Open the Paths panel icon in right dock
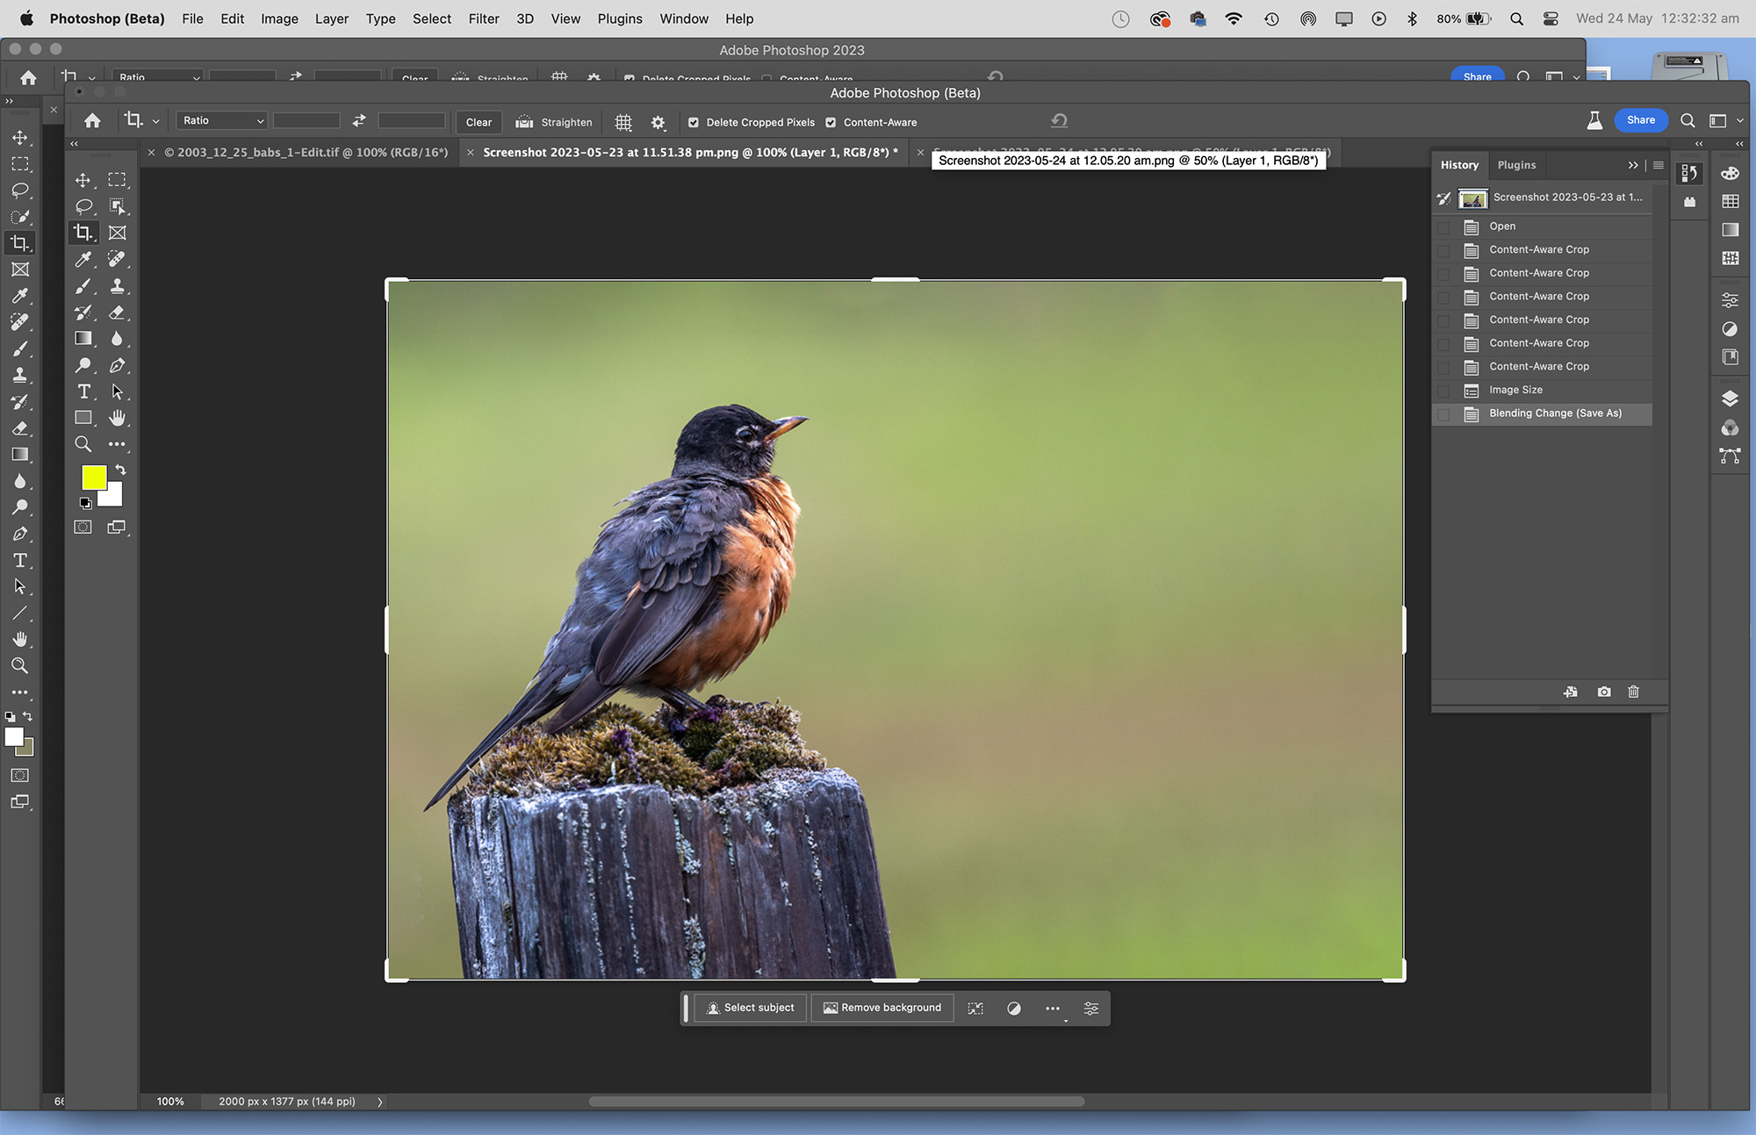 tap(1730, 456)
